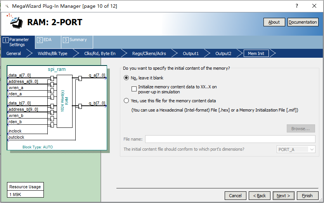324x203 pixels.
Task: Go to the Widths/Blk Type step
Action: coord(52,53)
